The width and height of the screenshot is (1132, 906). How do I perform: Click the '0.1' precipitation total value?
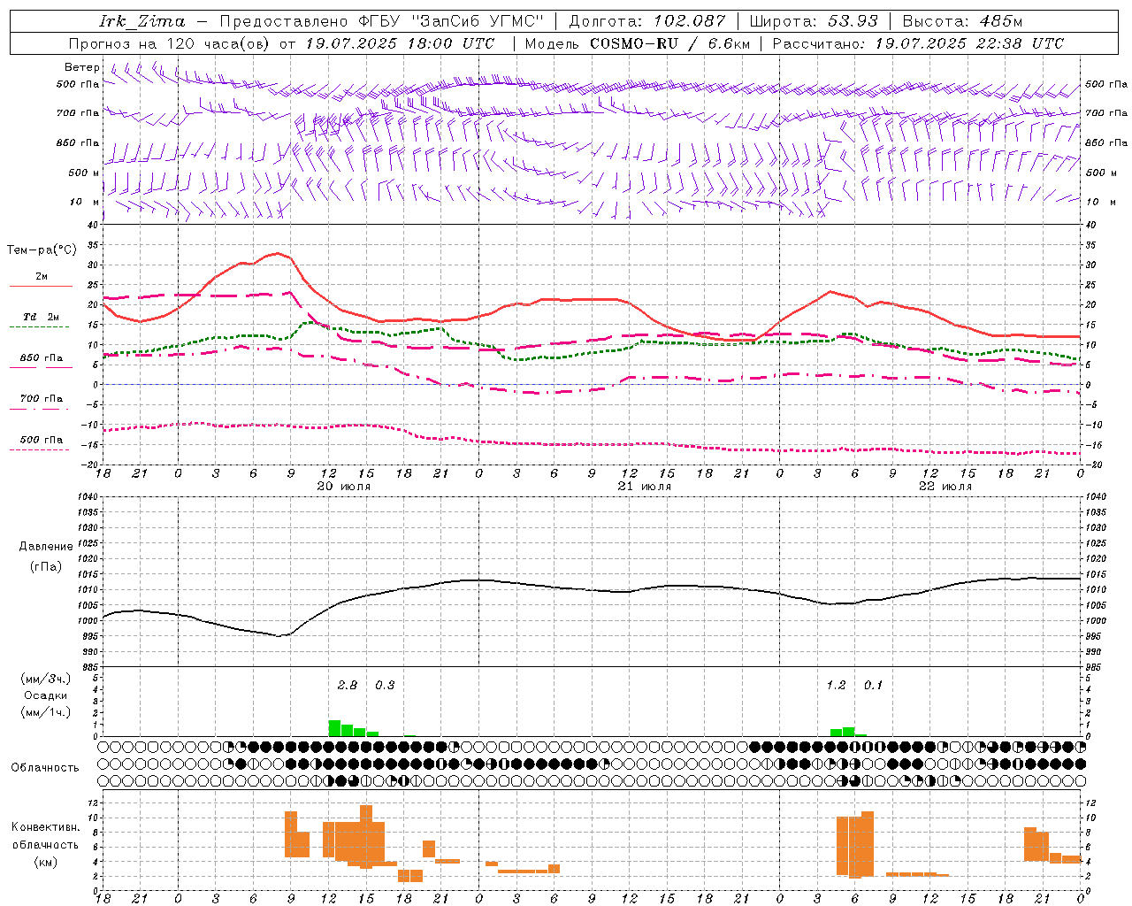tap(873, 686)
